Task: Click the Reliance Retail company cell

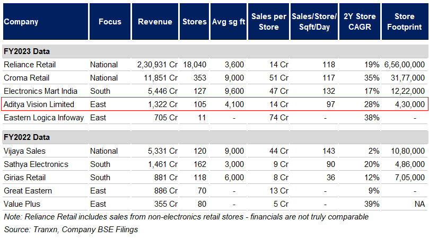Action: click(x=30, y=65)
